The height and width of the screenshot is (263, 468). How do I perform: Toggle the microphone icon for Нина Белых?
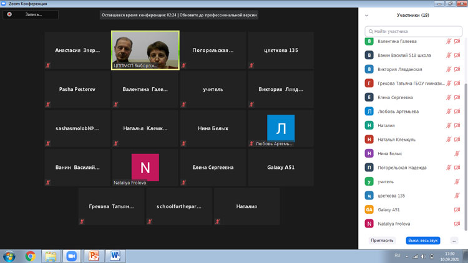point(457,153)
